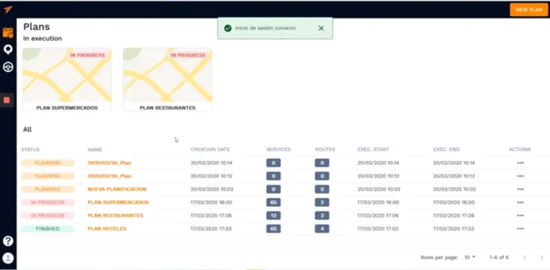The height and width of the screenshot is (270, 550).
Task: Click creation date 20/03/2020 10:02
Action: coord(212,189)
